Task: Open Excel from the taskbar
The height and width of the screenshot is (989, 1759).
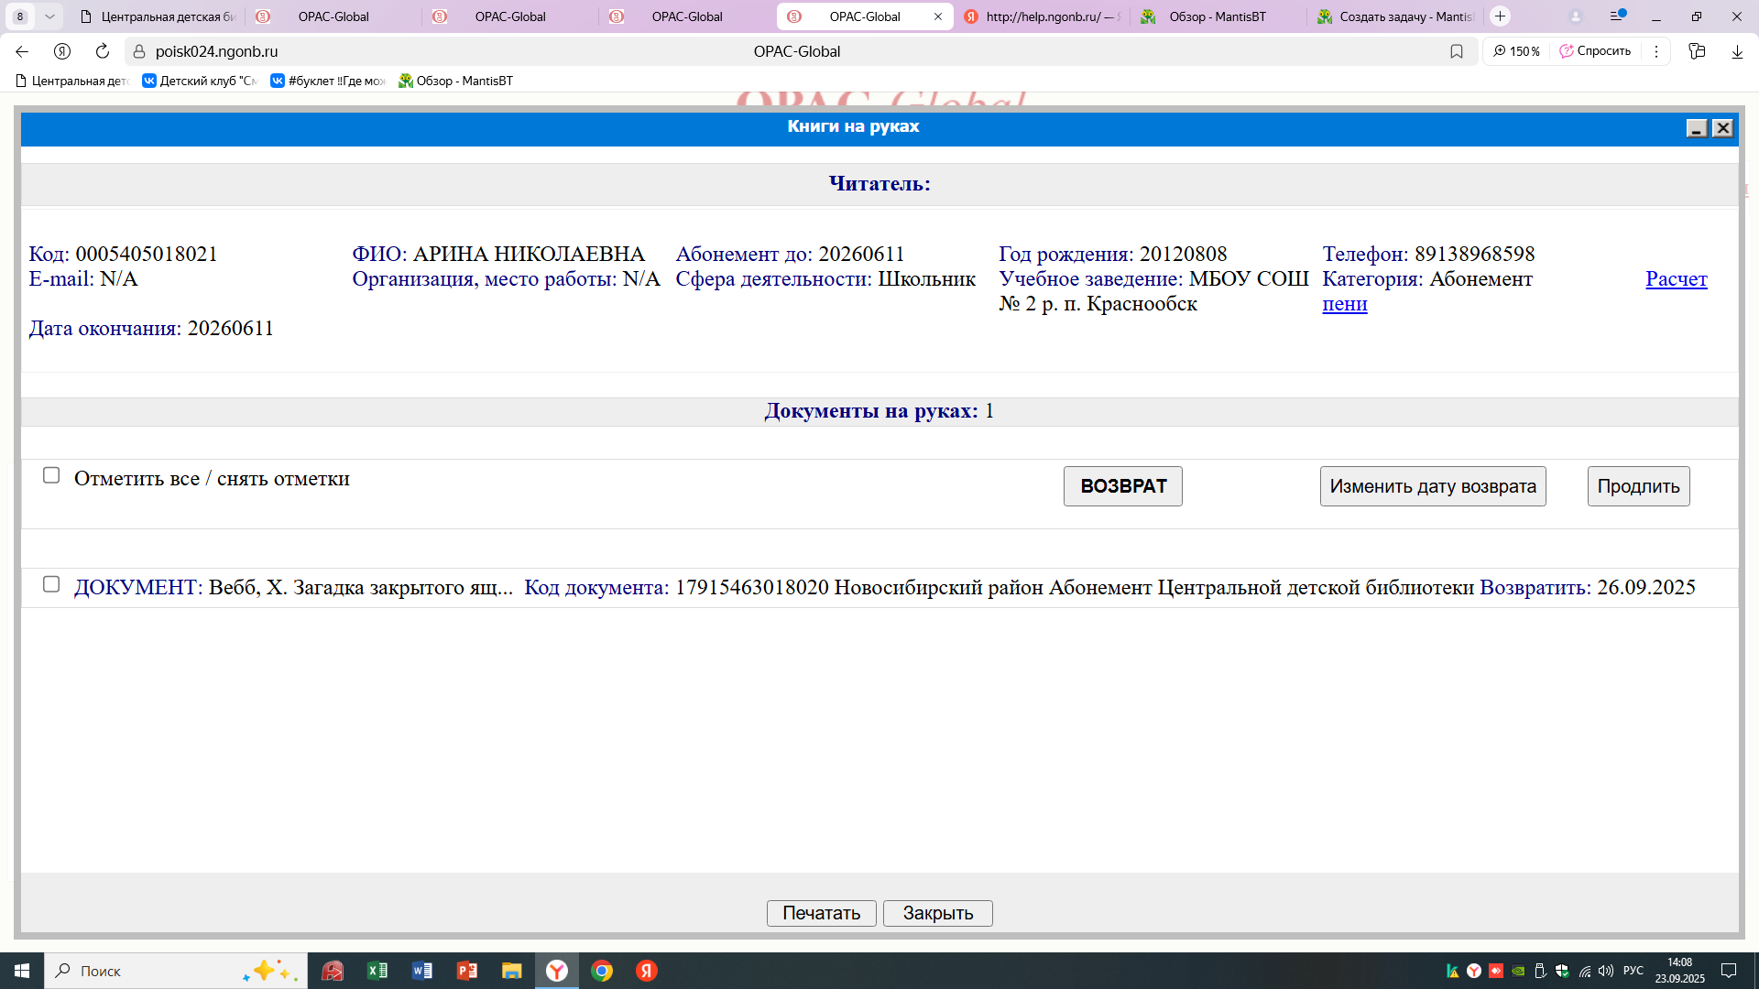Action: tap(377, 971)
